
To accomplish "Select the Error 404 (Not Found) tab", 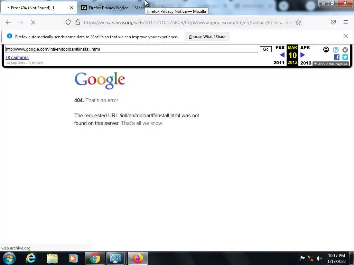I will click(x=39, y=8).
